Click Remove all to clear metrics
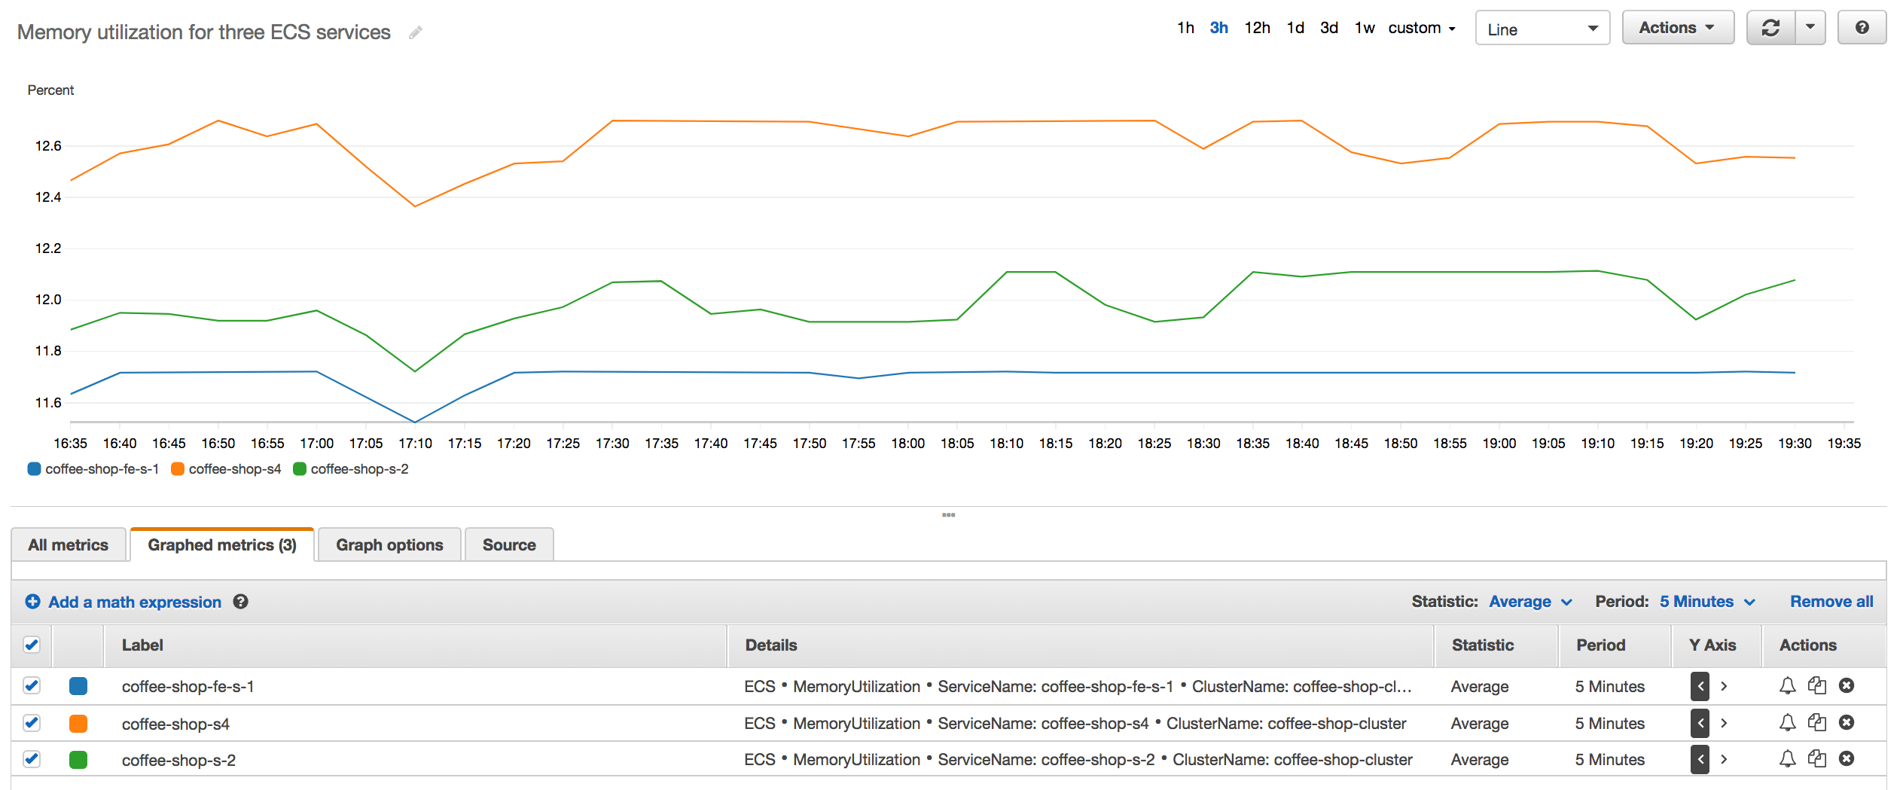This screenshot has height=790, width=1900. (1831, 602)
